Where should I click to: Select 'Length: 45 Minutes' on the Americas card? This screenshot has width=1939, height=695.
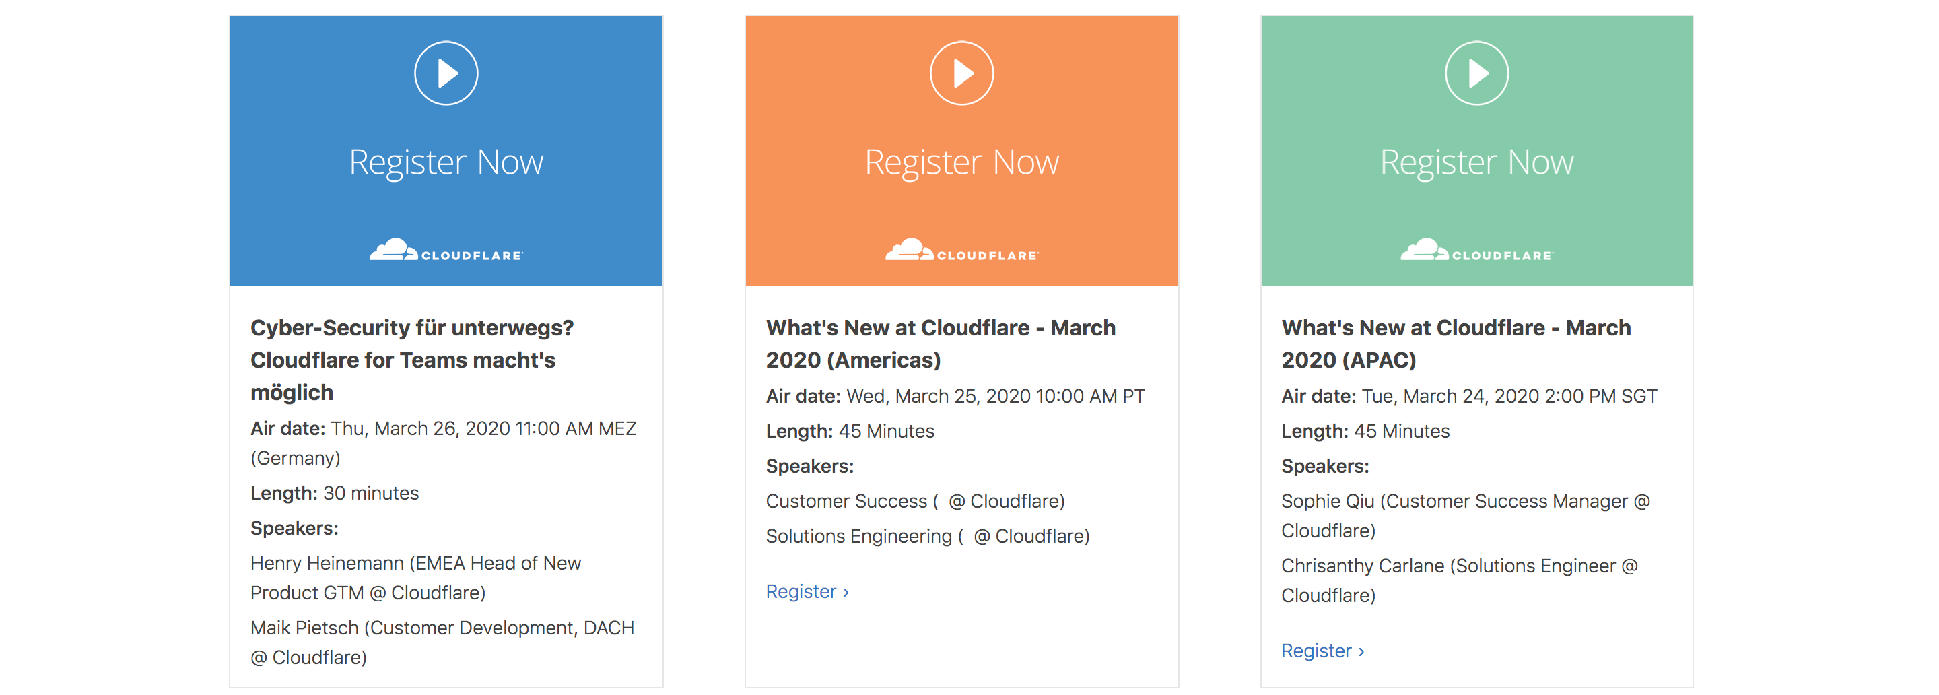[x=850, y=432]
